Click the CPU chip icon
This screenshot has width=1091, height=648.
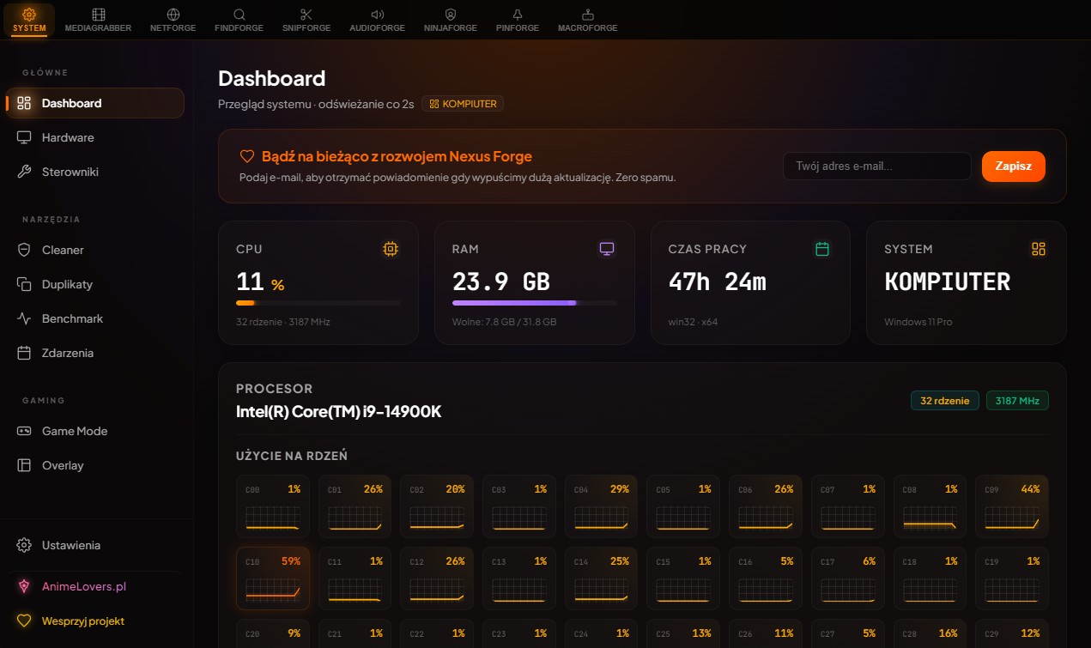[x=391, y=249]
